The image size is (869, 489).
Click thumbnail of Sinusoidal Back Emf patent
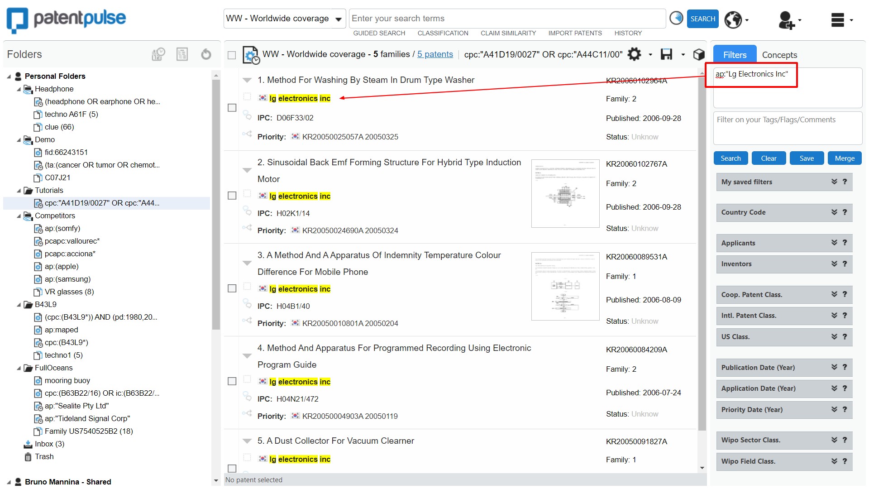pyautogui.click(x=565, y=193)
